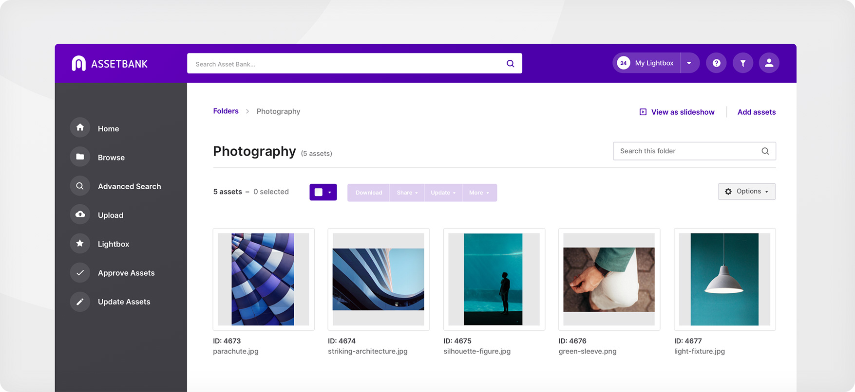Click the filter funnel icon in the header

742,63
